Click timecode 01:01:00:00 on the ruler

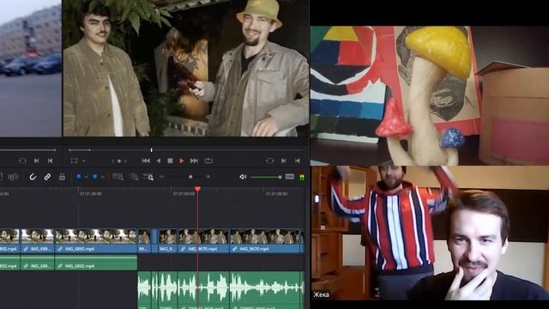coord(91,194)
